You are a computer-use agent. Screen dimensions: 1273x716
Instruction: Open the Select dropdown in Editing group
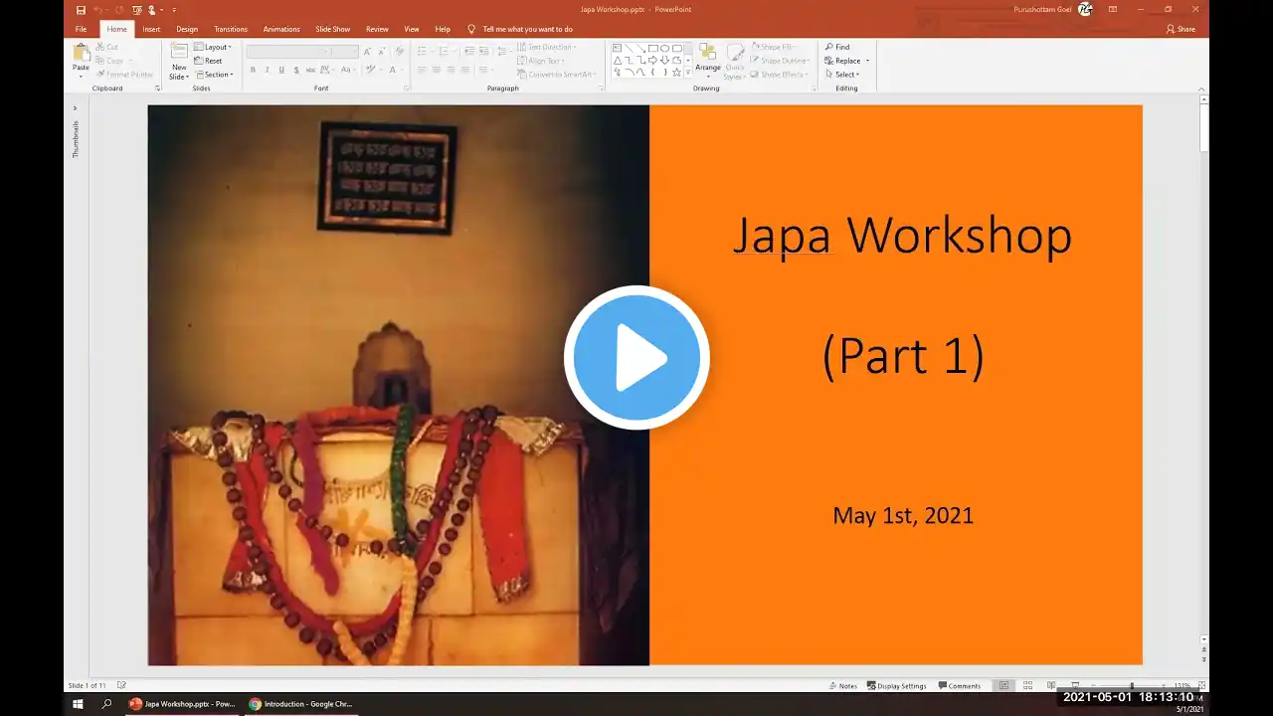pyautogui.click(x=842, y=75)
